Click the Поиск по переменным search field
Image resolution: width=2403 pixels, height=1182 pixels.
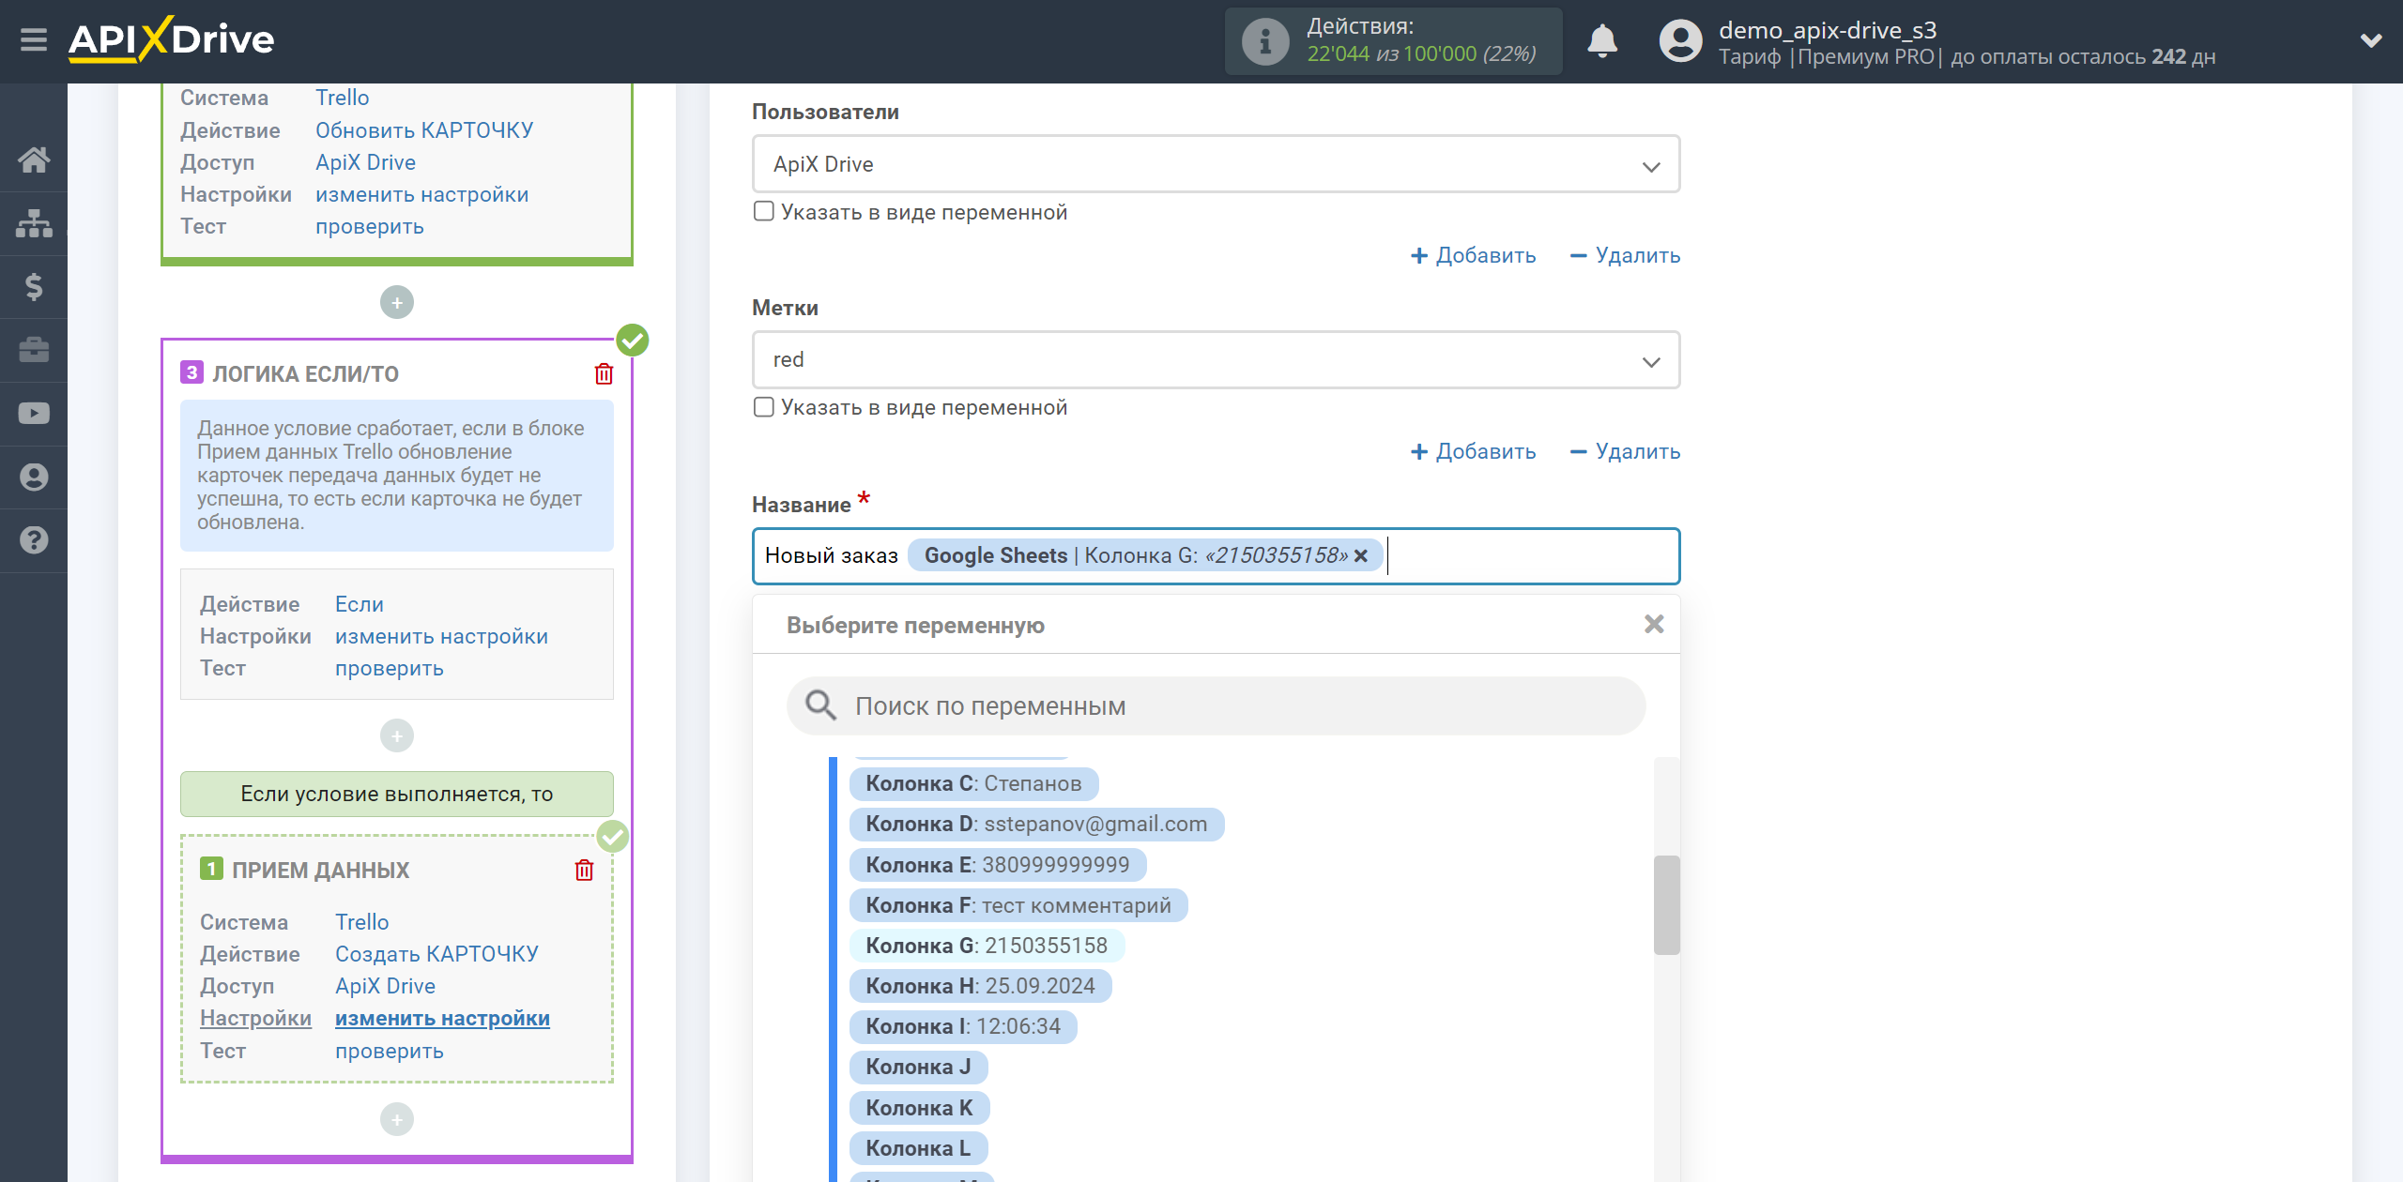click(1216, 705)
